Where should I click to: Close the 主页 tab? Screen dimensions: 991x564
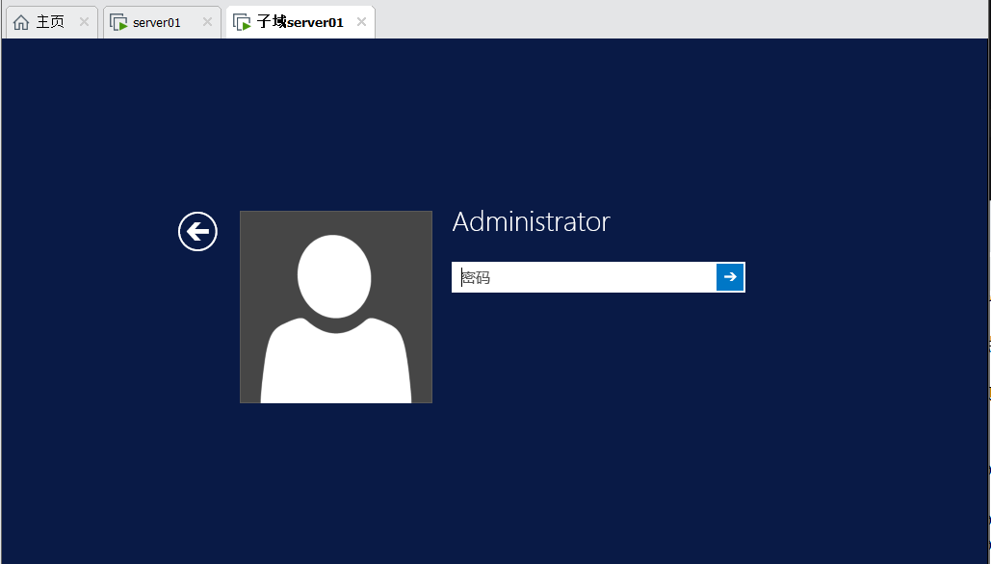click(x=84, y=22)
